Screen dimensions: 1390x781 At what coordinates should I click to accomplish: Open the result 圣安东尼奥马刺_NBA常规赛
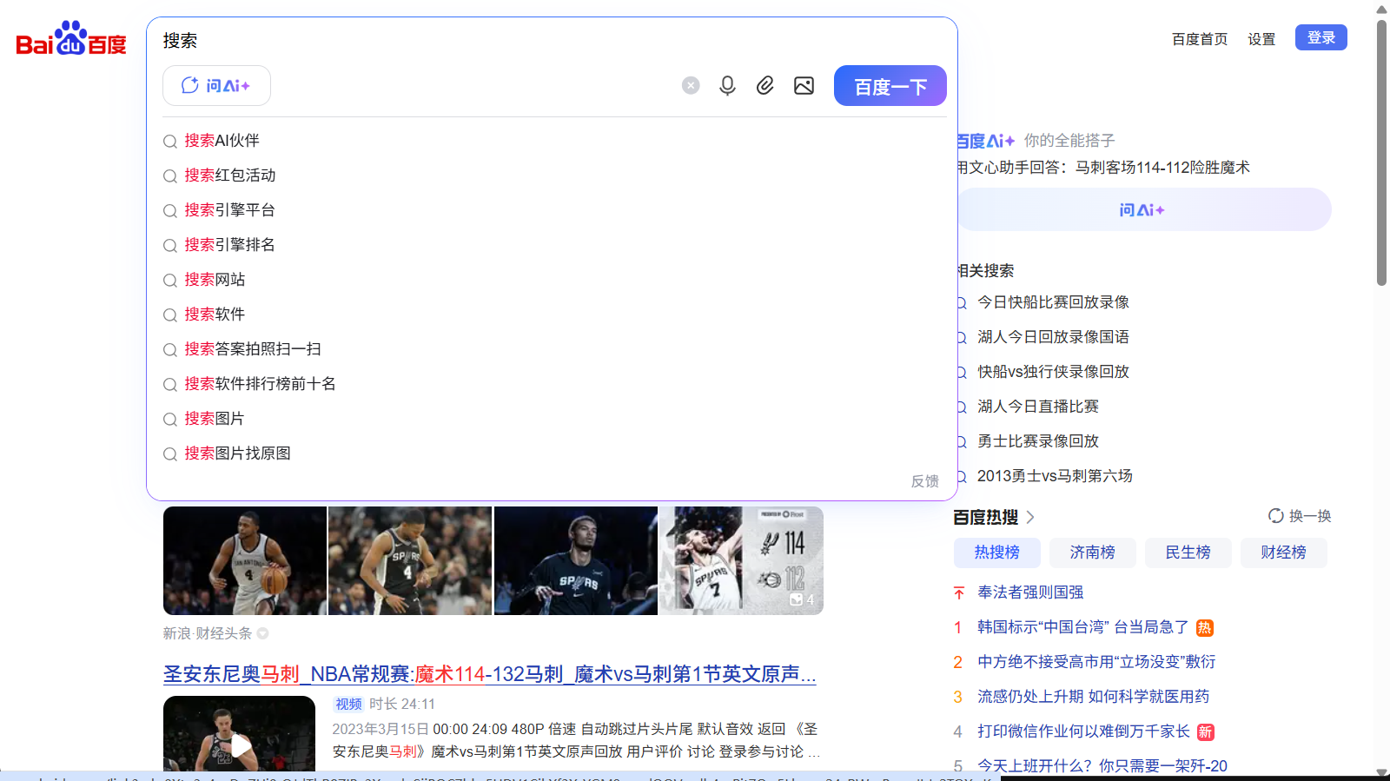click(x=489, y=674)
